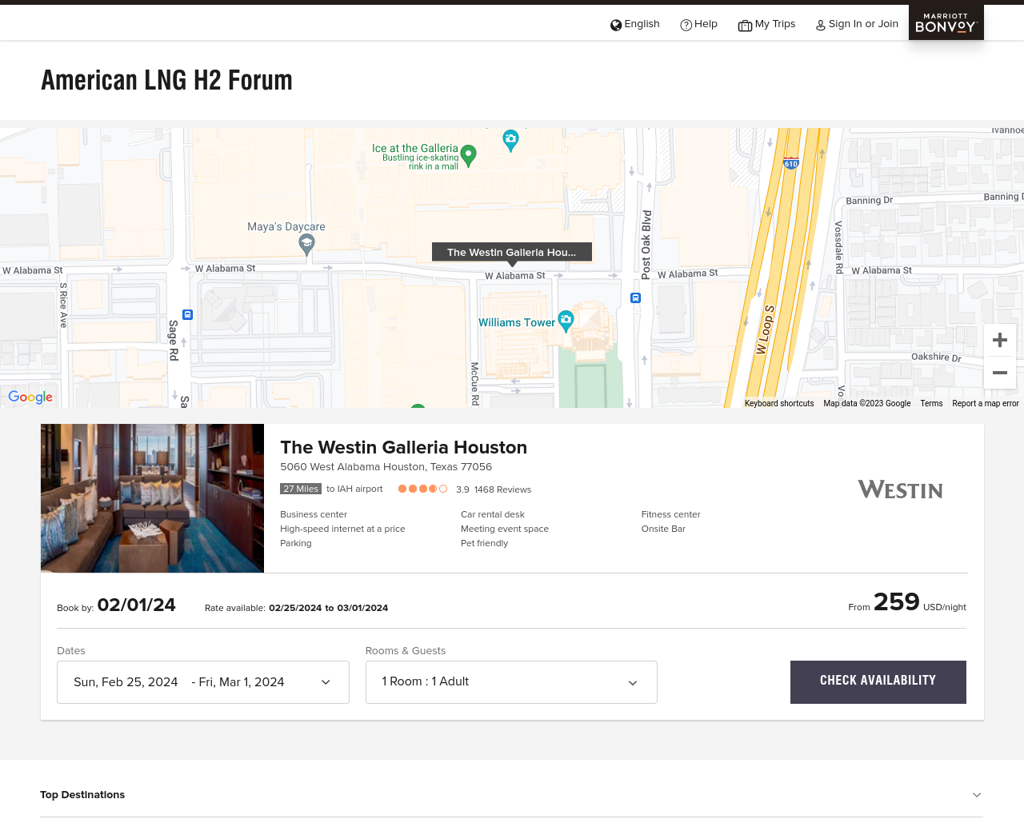Select English language option
The image size is (1024, 819).
(x=642, y=24)
